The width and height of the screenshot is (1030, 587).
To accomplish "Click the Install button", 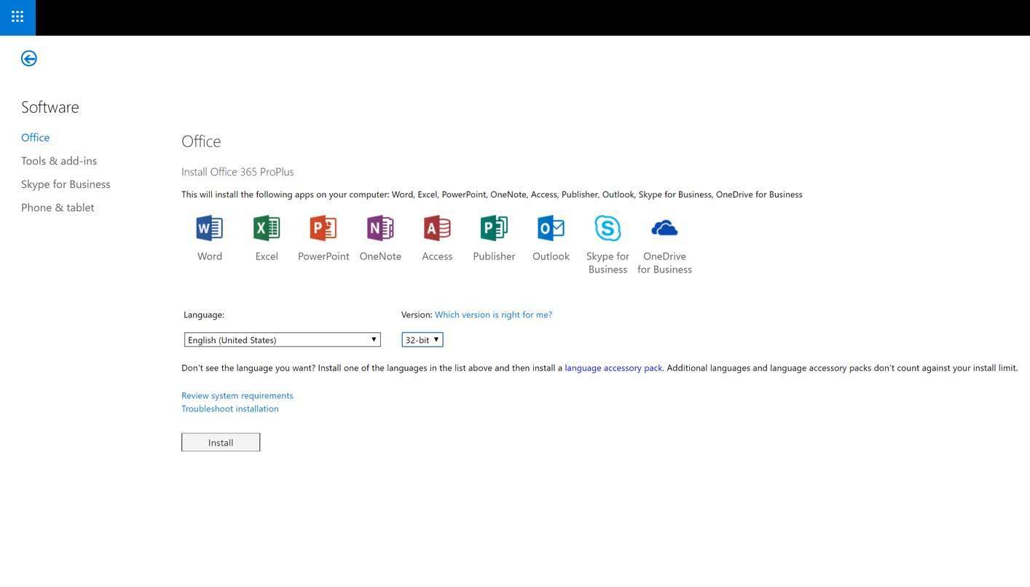I will click(x=221, y=441).
